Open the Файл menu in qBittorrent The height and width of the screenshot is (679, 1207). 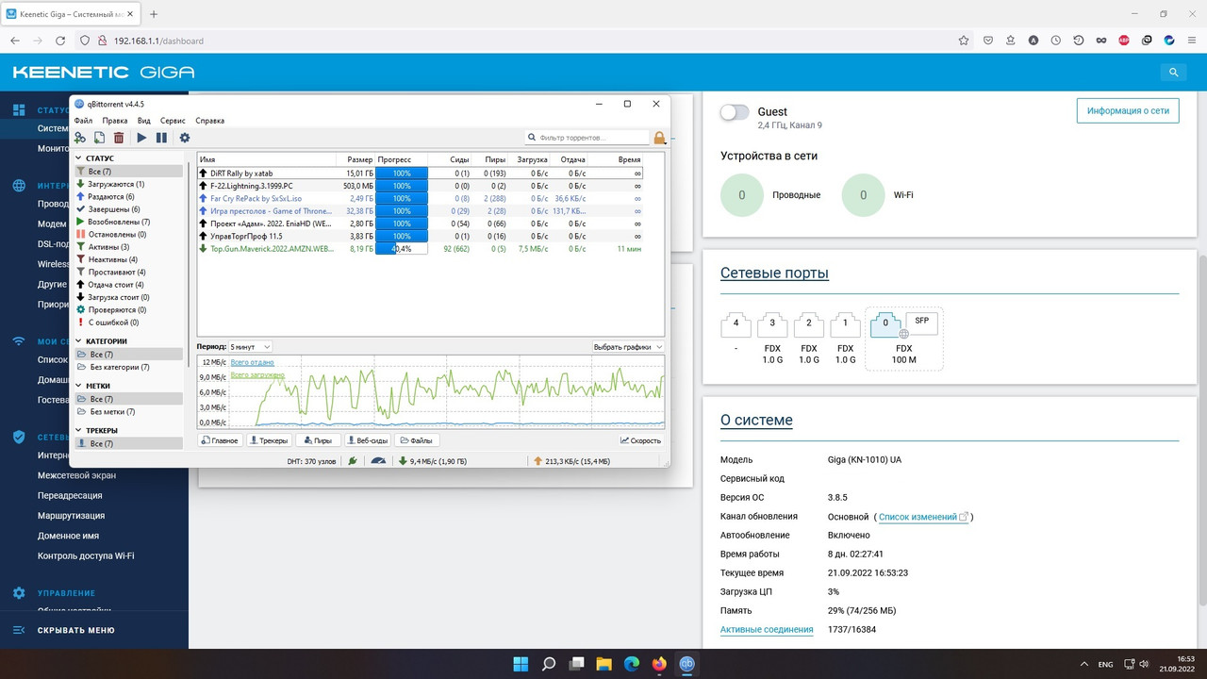pos(83,121)
